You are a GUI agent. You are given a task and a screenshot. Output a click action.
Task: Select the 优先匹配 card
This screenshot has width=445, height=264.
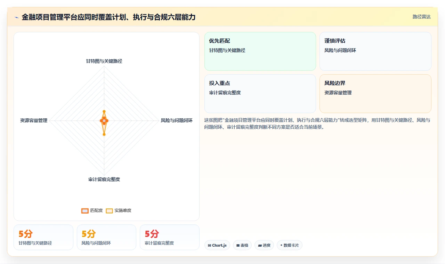(x=260, y=51)
